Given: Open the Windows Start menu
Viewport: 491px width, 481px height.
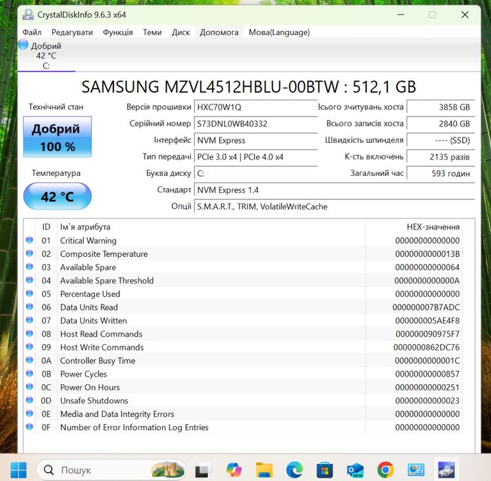Looking at the screenshot, I should 19,470.
